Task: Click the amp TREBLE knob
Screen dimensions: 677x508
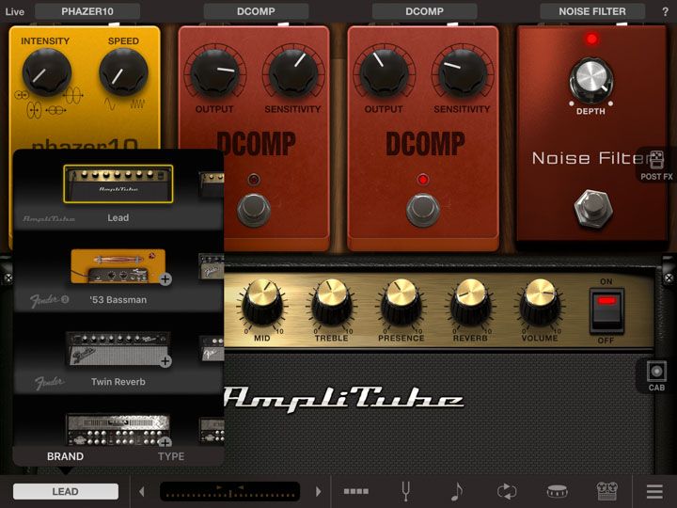Action: [x=332, y=302]
